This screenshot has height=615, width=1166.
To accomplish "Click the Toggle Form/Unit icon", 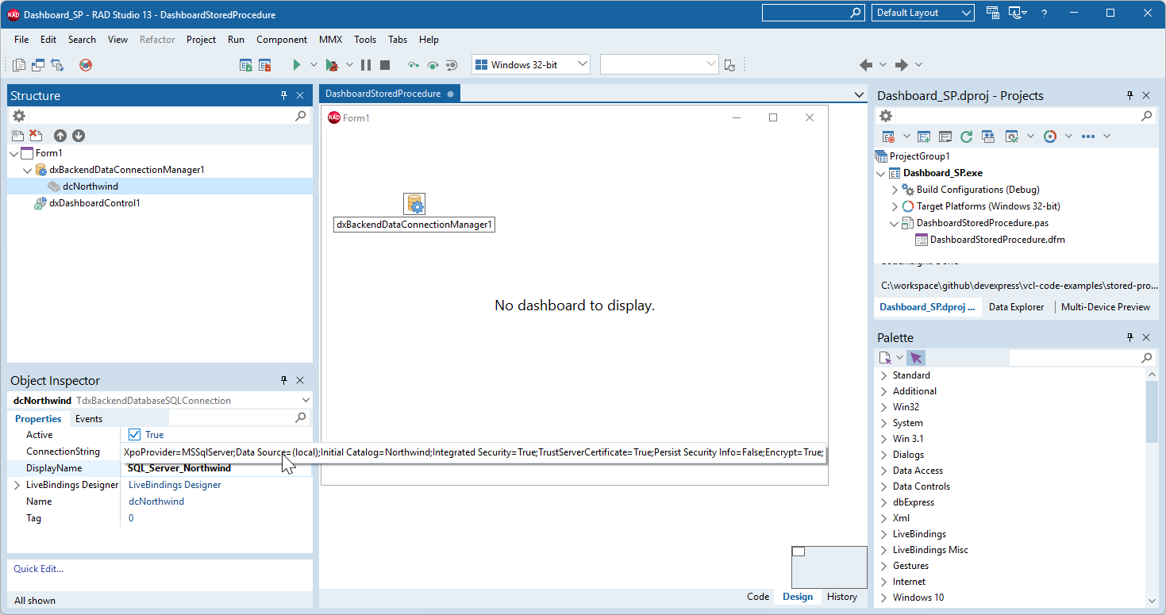I will tap(57, 65).
